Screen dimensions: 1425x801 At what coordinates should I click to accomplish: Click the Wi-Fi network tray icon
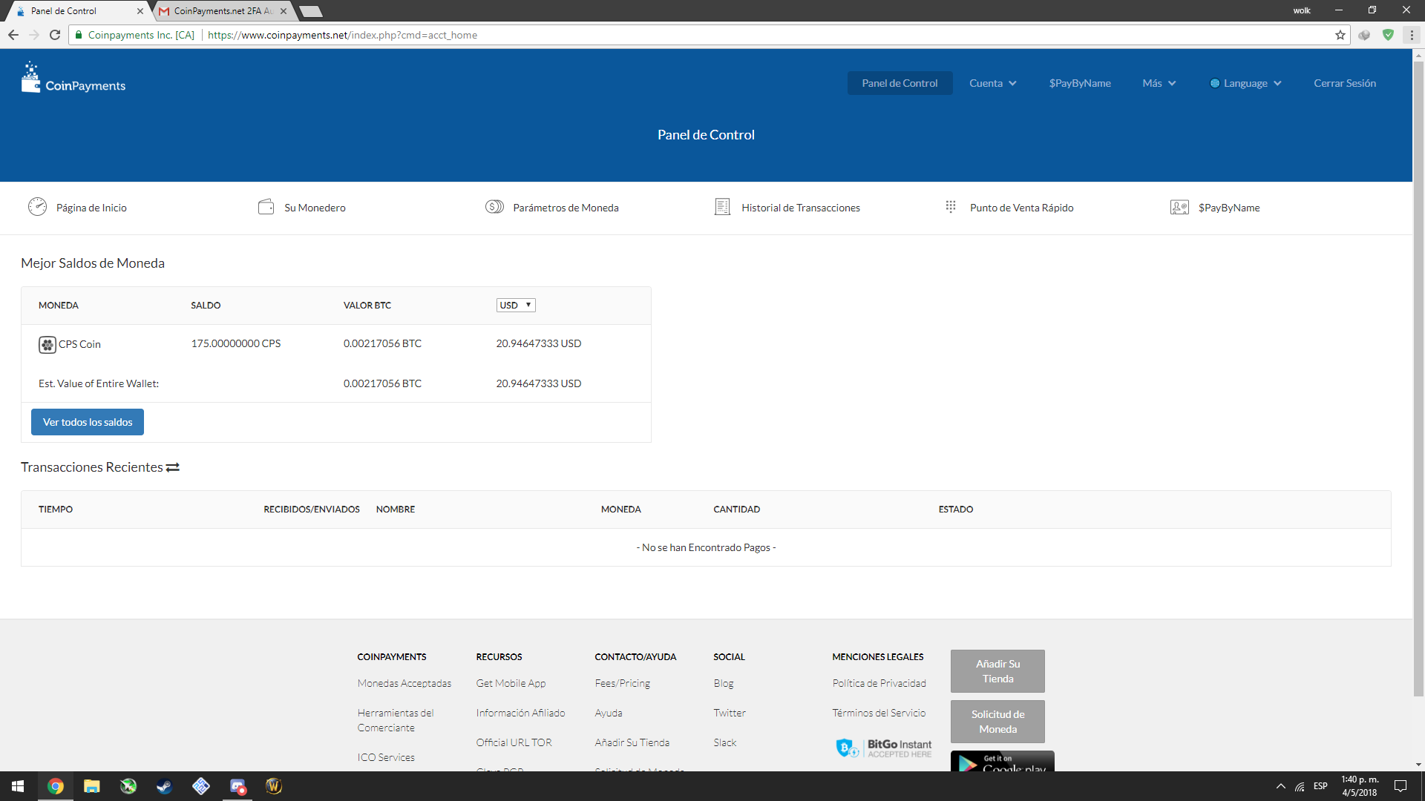pyautogui.click(x=1300, y=786)
